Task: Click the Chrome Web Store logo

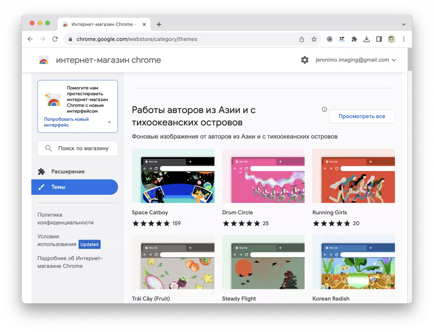Action: coord(44,60)
